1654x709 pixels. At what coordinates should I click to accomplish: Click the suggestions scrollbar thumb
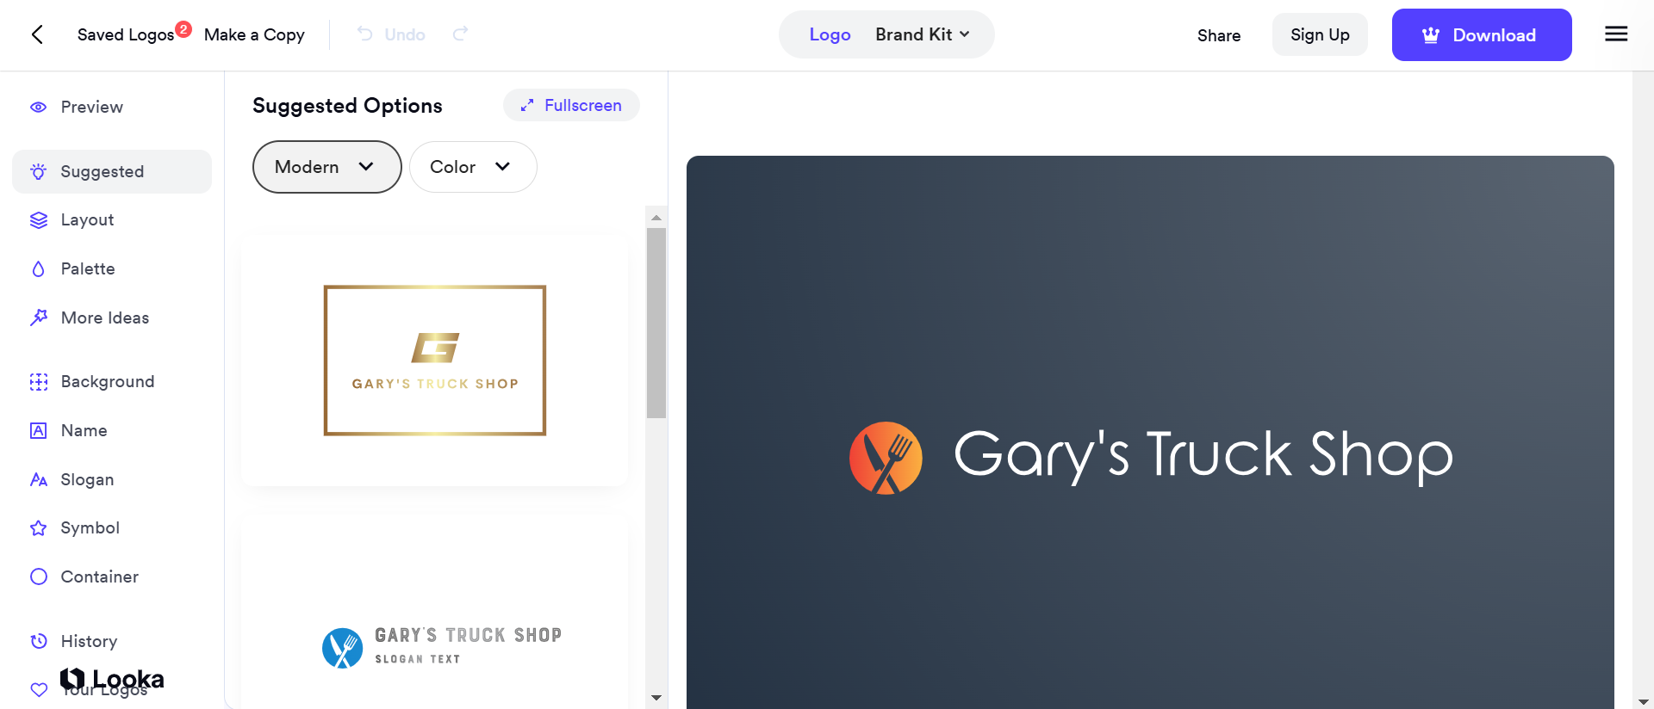coord(656,323)
